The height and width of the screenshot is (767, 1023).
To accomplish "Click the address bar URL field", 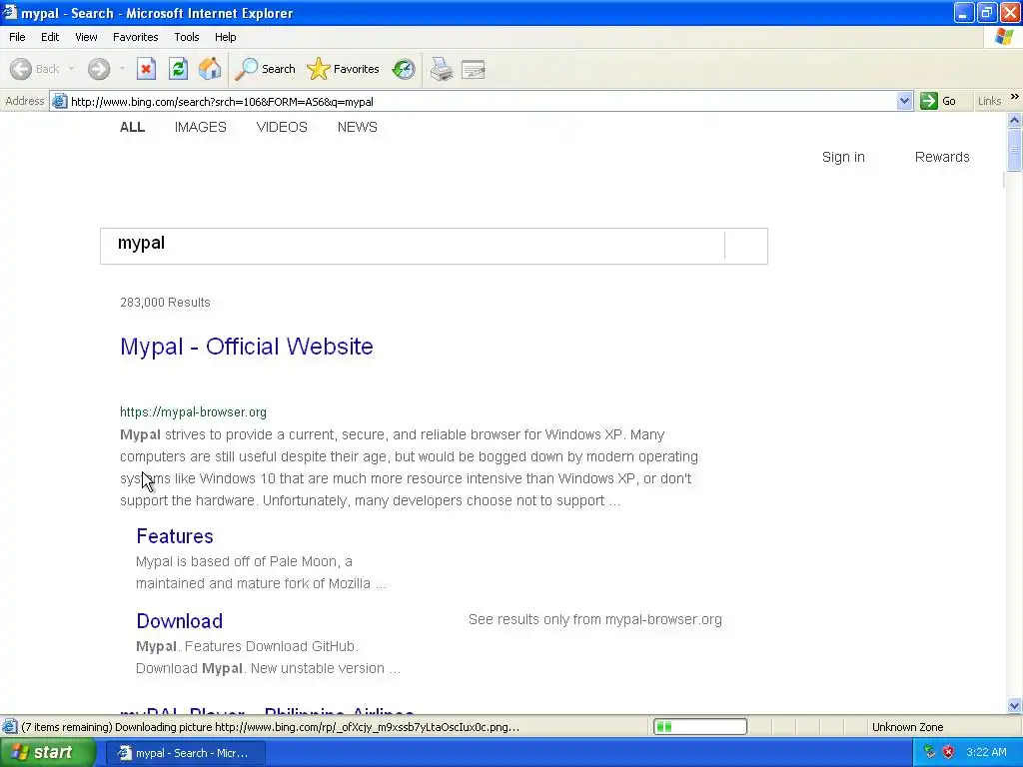I will (483, 101).
